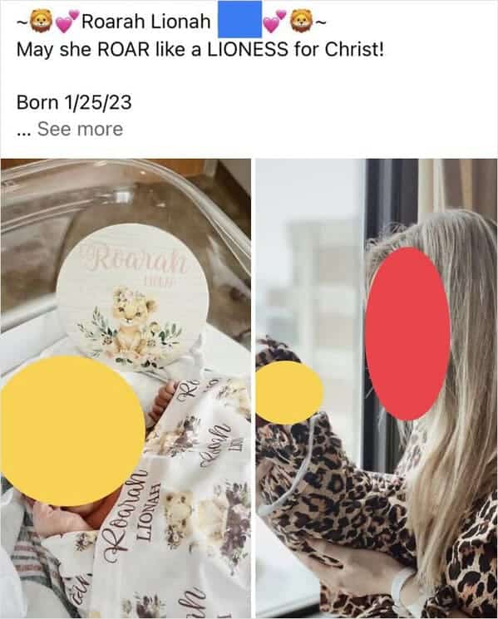
Task: Click the first lion emoji
Action: coord(42,21)
